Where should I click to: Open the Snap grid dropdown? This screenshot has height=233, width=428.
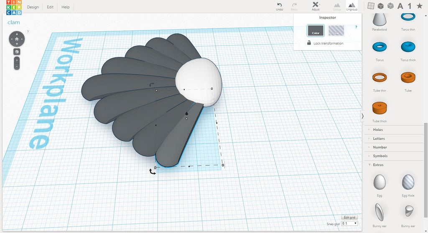point(349,223)
